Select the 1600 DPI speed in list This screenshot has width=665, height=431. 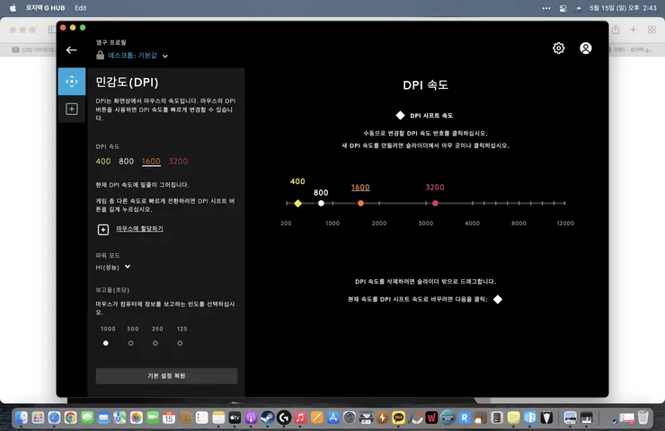coord(151,161)
